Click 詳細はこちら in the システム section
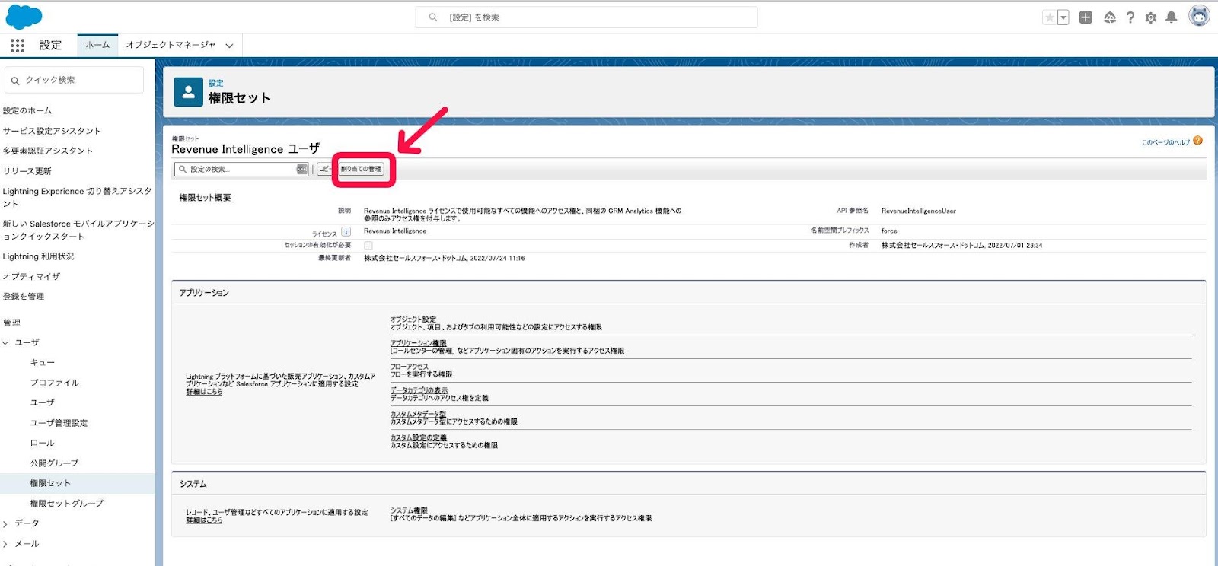Viewport: 1218px width, 566px height. pyautogui.click(x=204, y=520)
